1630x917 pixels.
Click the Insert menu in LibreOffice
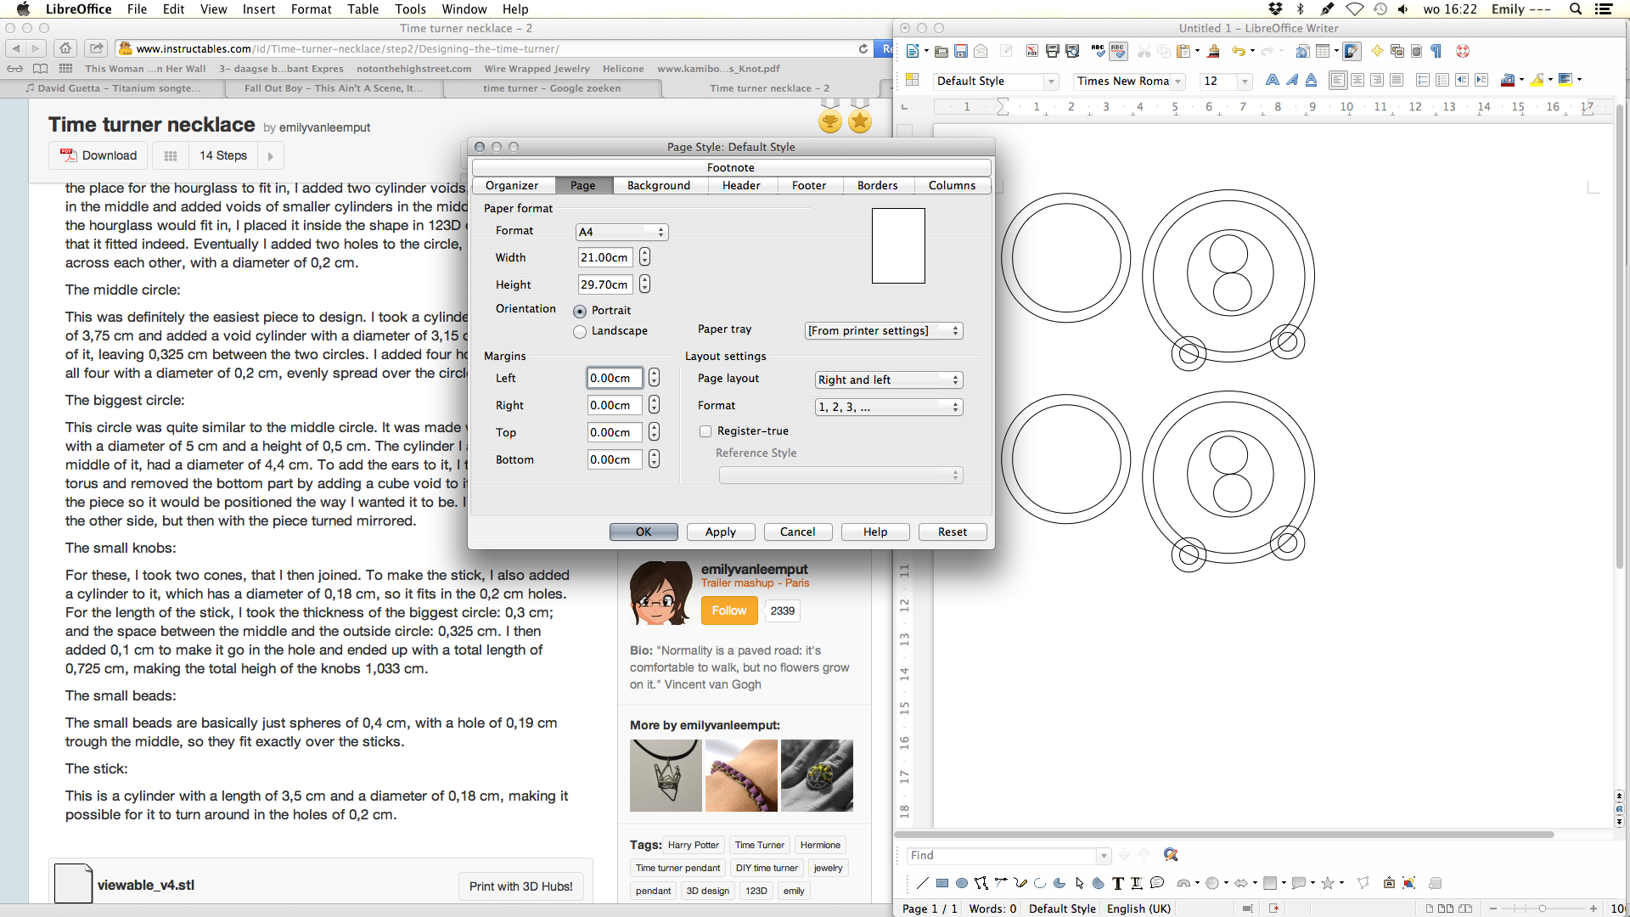click(260, 9)
